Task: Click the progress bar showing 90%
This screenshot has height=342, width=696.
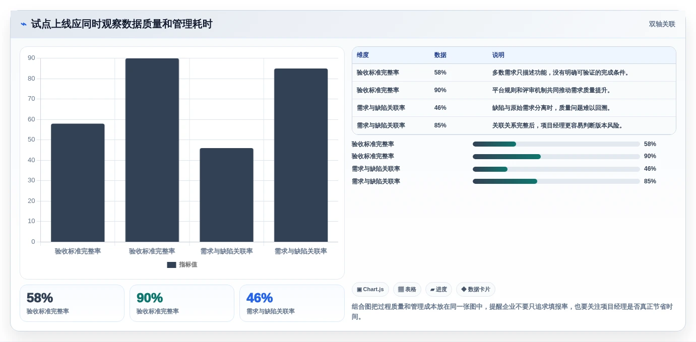Action: point(556,156)
